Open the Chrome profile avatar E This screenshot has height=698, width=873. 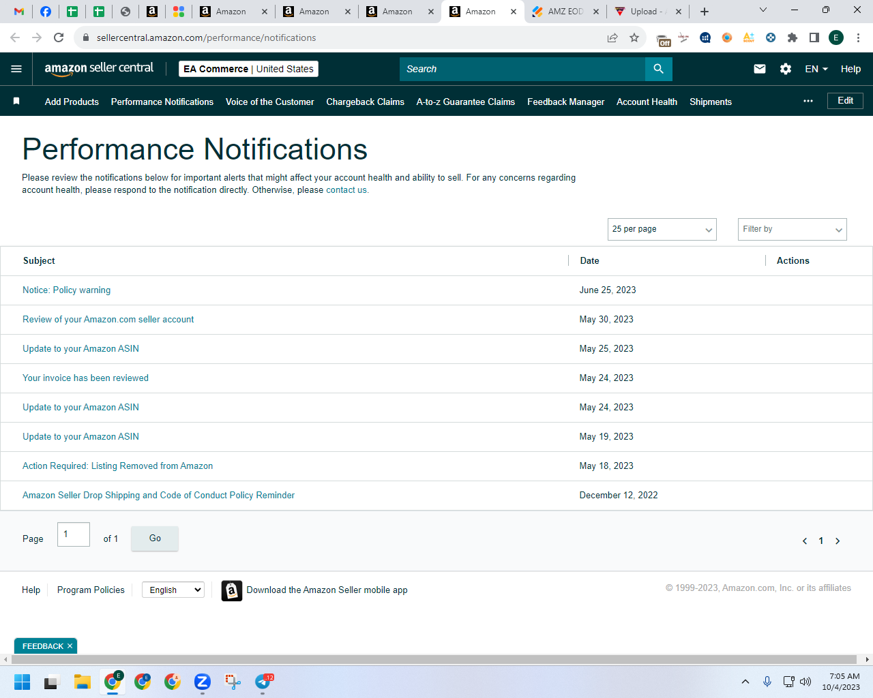pyautogui.click(x=836, y=37)
